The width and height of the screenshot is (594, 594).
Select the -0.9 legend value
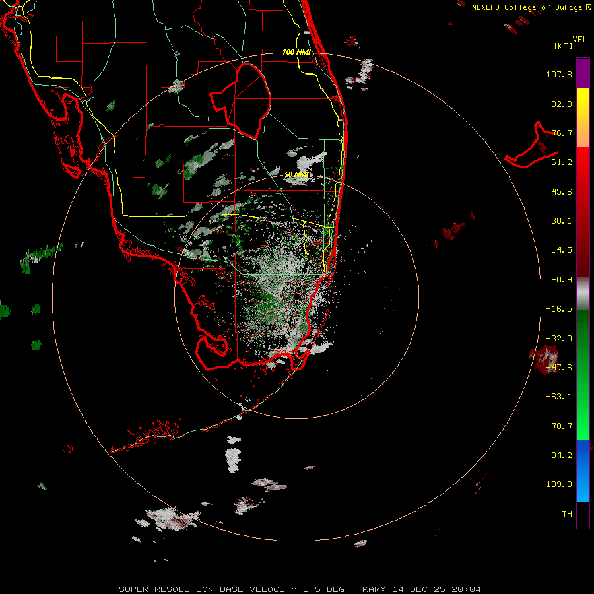pos(562,280)
